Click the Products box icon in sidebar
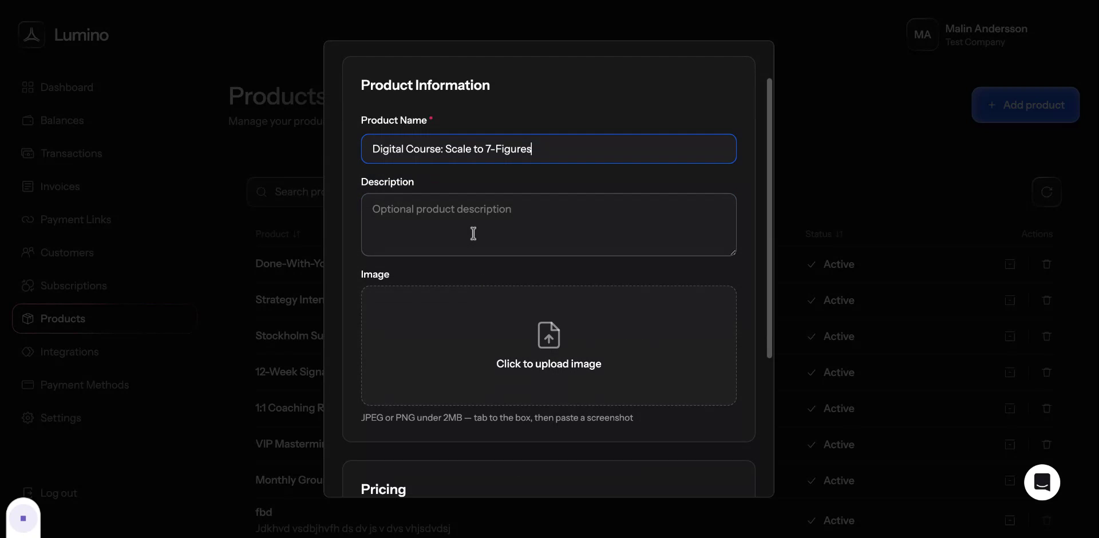 27,319
